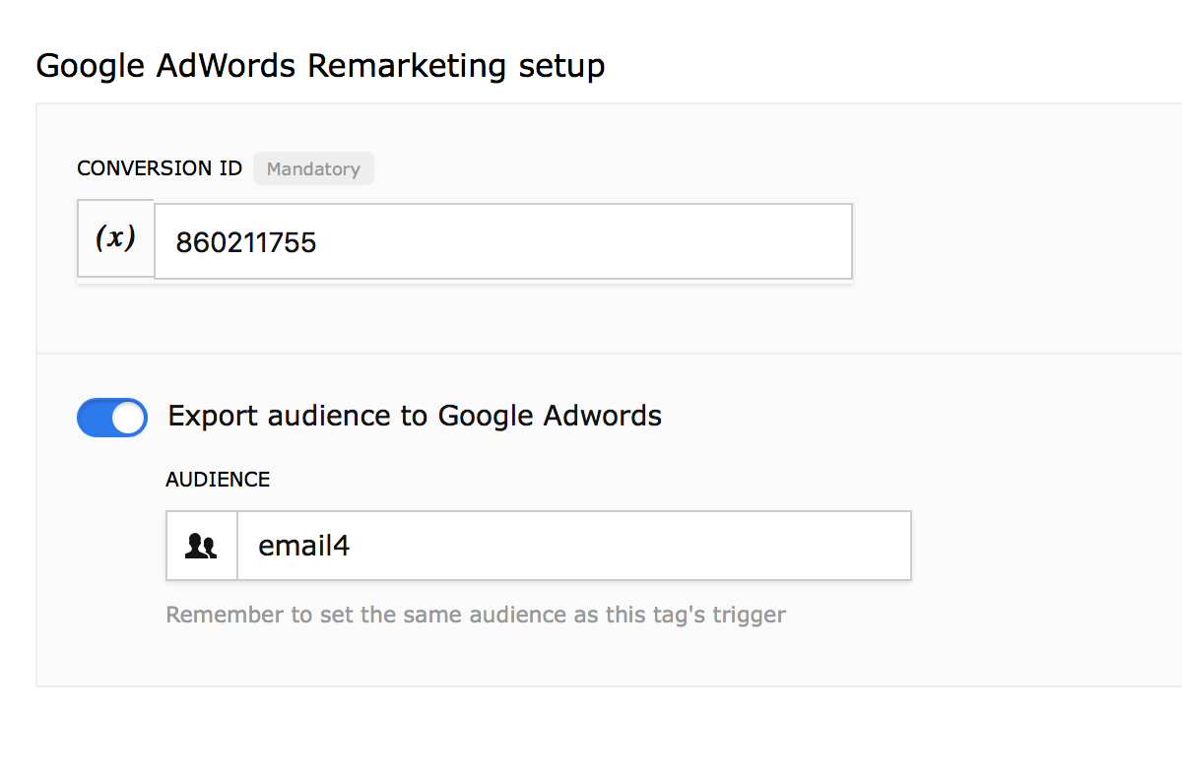Click the Google AdWords Remarketing setup heading
This screenshot has height=782, width=1182.
coord(320,66)
